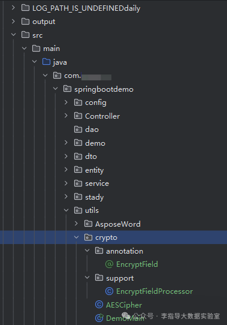Expand the LOG_PATH_IS_UNDEFINEDdaily folder
Screen dimensions: 227x325
[x=13, y=8]
